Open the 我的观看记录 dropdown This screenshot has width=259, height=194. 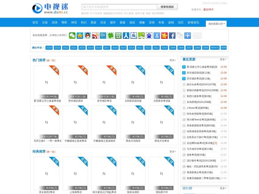pyautogui.click(x=216, y=24)
